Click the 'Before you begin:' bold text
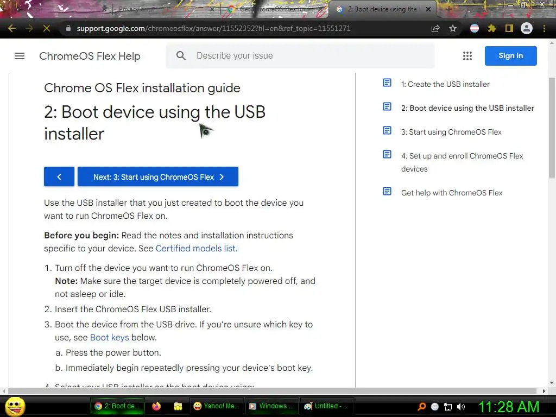This screenshot has width=556, height=417. tap(81, 236)
